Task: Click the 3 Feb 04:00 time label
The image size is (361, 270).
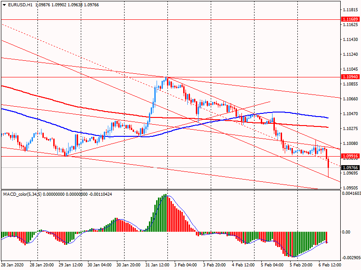Action: pyautogui.click(x=185, y=265)
